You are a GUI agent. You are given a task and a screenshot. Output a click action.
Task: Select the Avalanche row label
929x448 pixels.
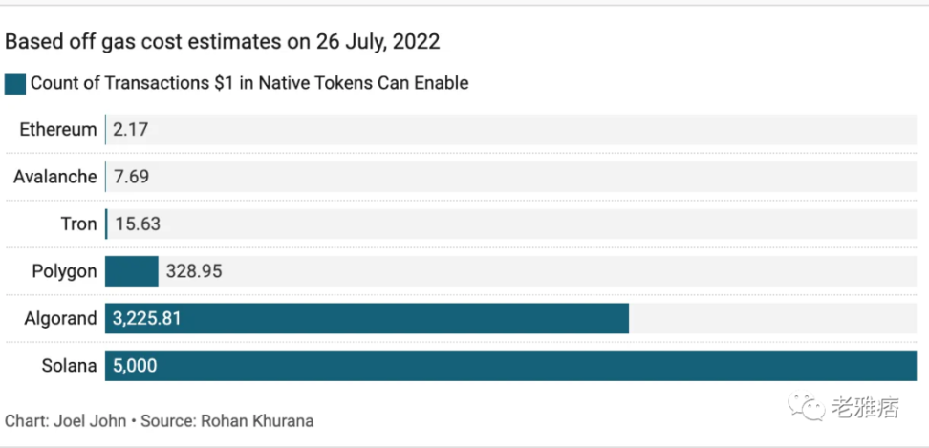55,177
